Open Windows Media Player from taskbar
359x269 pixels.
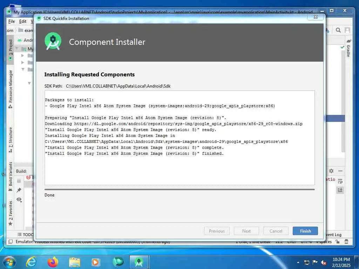[96, 262]
